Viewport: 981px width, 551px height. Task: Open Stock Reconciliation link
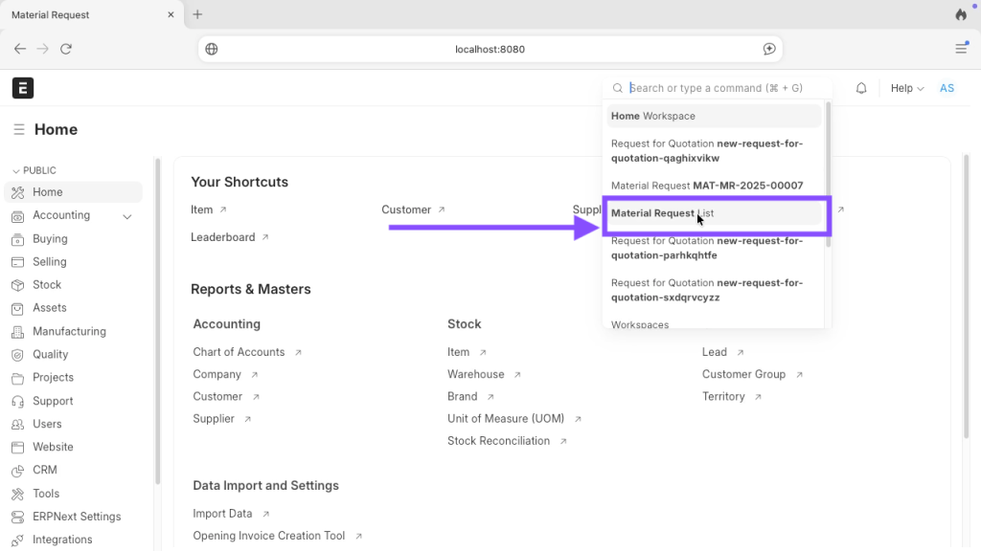pos(498,441)
